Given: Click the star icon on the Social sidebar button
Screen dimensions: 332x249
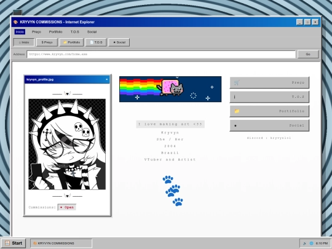Looking at the screenshot, I should [x=235, y=125].
